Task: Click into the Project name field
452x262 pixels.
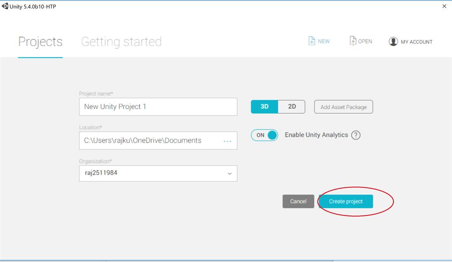Action: click(158, 107)
